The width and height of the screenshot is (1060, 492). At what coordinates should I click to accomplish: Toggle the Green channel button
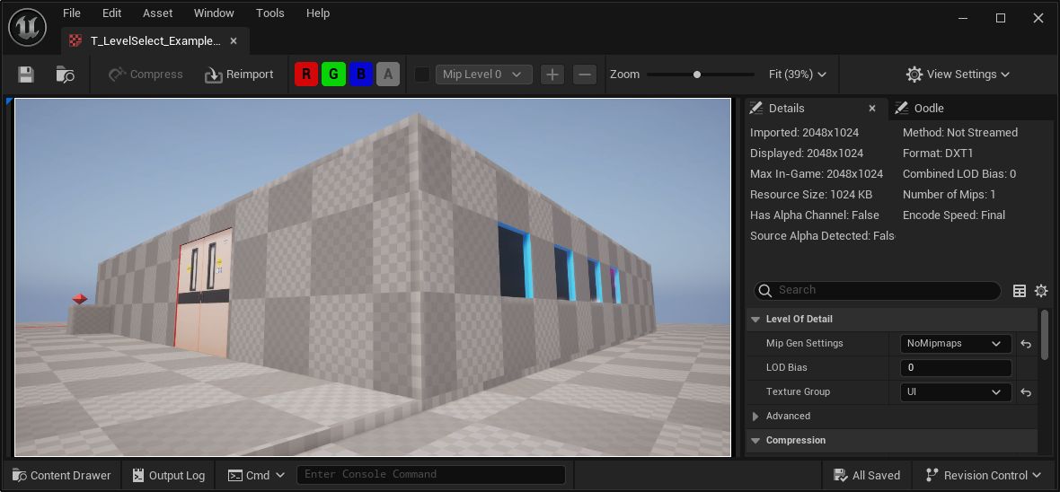pos(333,75)
